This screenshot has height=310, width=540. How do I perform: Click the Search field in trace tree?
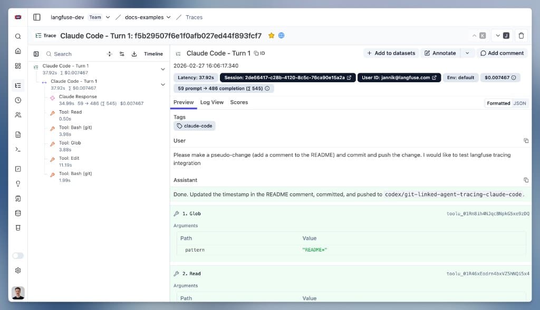tap(74, 54)
